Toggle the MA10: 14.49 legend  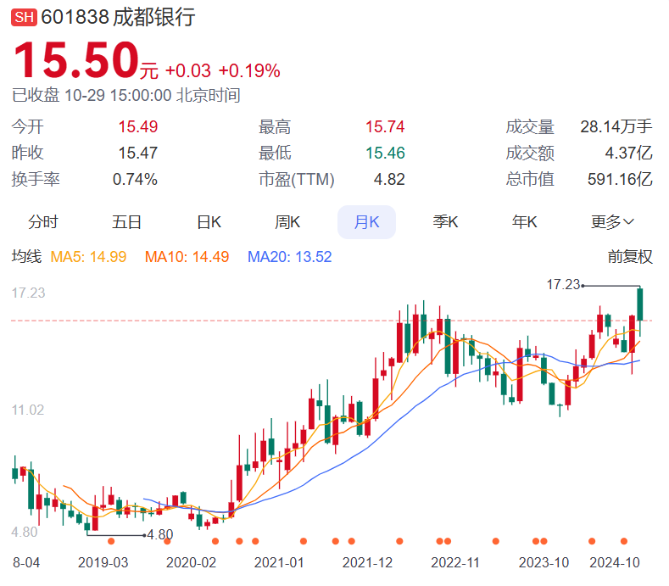point(187,256)
